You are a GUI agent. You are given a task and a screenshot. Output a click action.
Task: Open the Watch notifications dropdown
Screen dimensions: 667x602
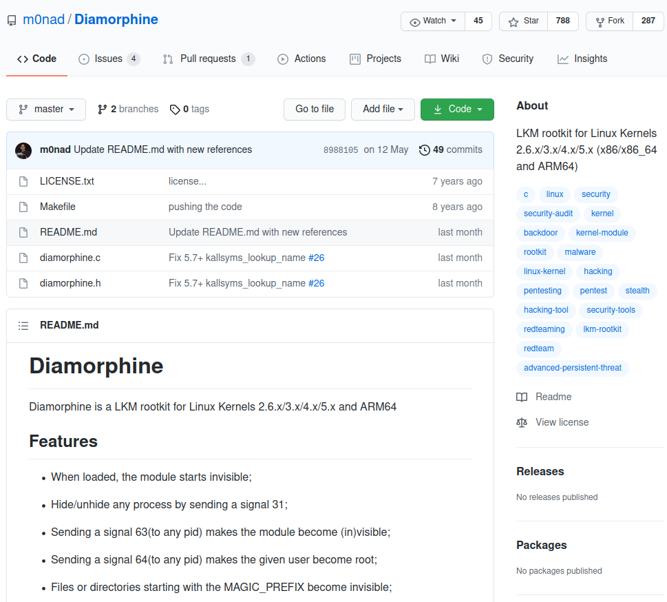433,21
